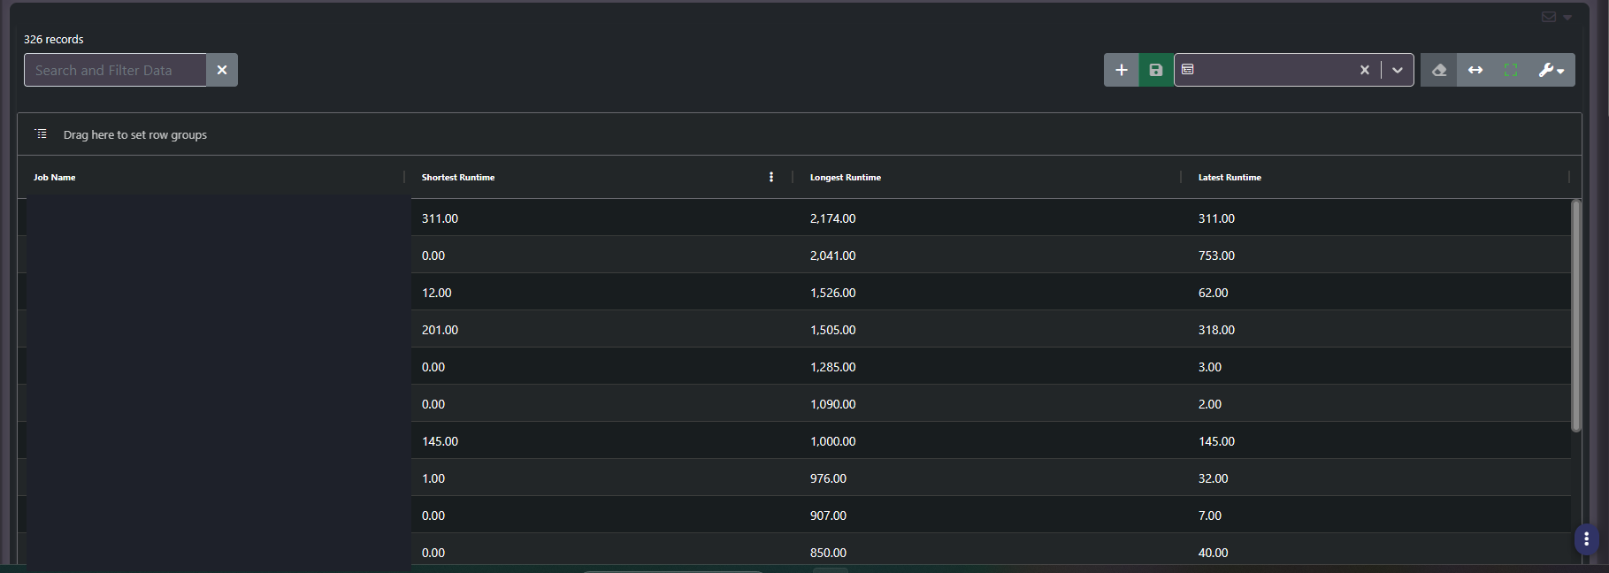Add a new view with the plus button

coord(1121,70)
